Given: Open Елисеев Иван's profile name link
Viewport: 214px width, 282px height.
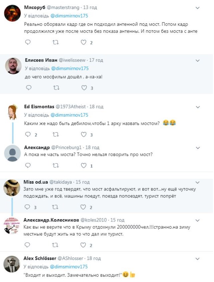Looking at the screenshot, I should [41, 60].
